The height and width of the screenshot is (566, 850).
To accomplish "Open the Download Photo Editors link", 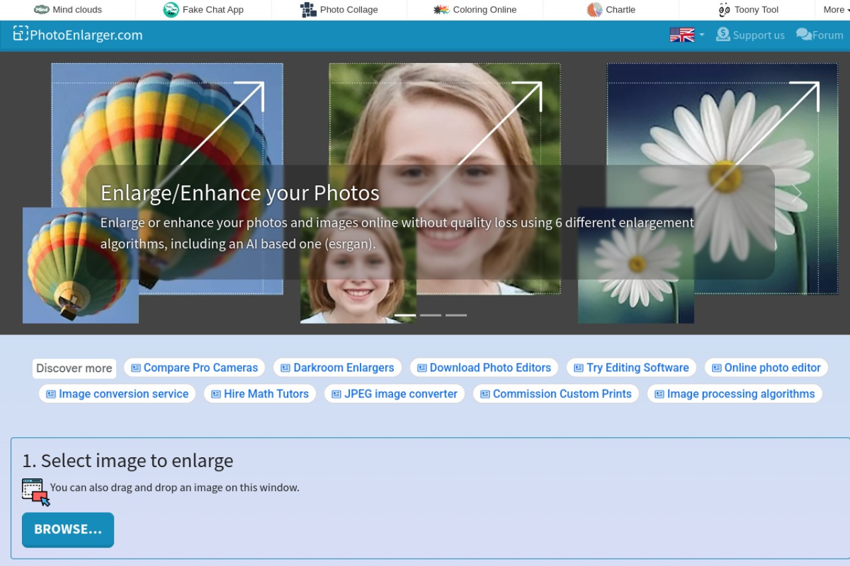I will pos(484,368).
